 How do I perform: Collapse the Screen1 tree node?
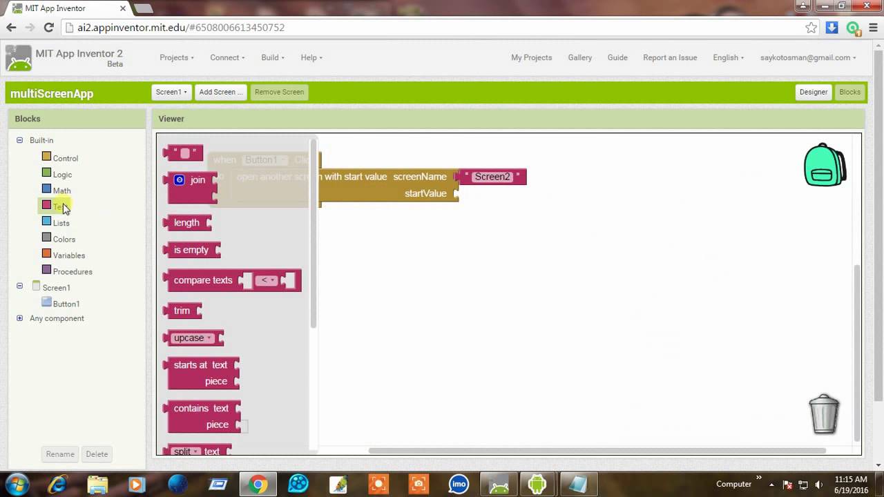coord(19,286)
